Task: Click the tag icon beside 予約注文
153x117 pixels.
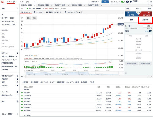Action: click(x=17, y=79)
